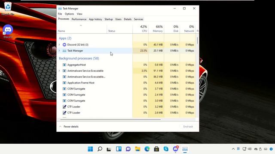275x154 pixels.
Task: Open the network icon in system tray
Action: pos(244,149)
